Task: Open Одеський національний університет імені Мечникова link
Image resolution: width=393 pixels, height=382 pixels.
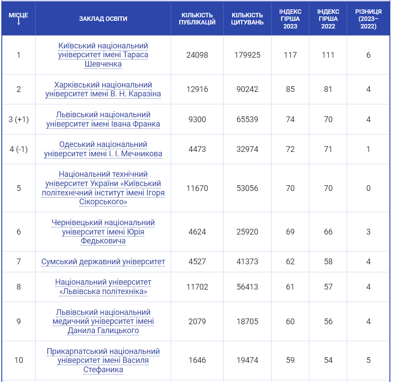Action: 103,149
